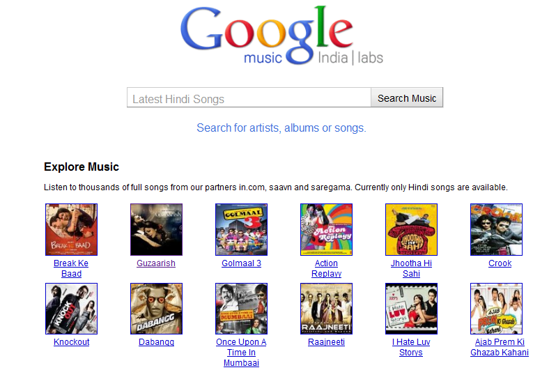Click the Ajab Prem Ki Ghazab Kahani link
Viewport: 556px width, 370px height.
pyautogui.click(x=500, y=347)
